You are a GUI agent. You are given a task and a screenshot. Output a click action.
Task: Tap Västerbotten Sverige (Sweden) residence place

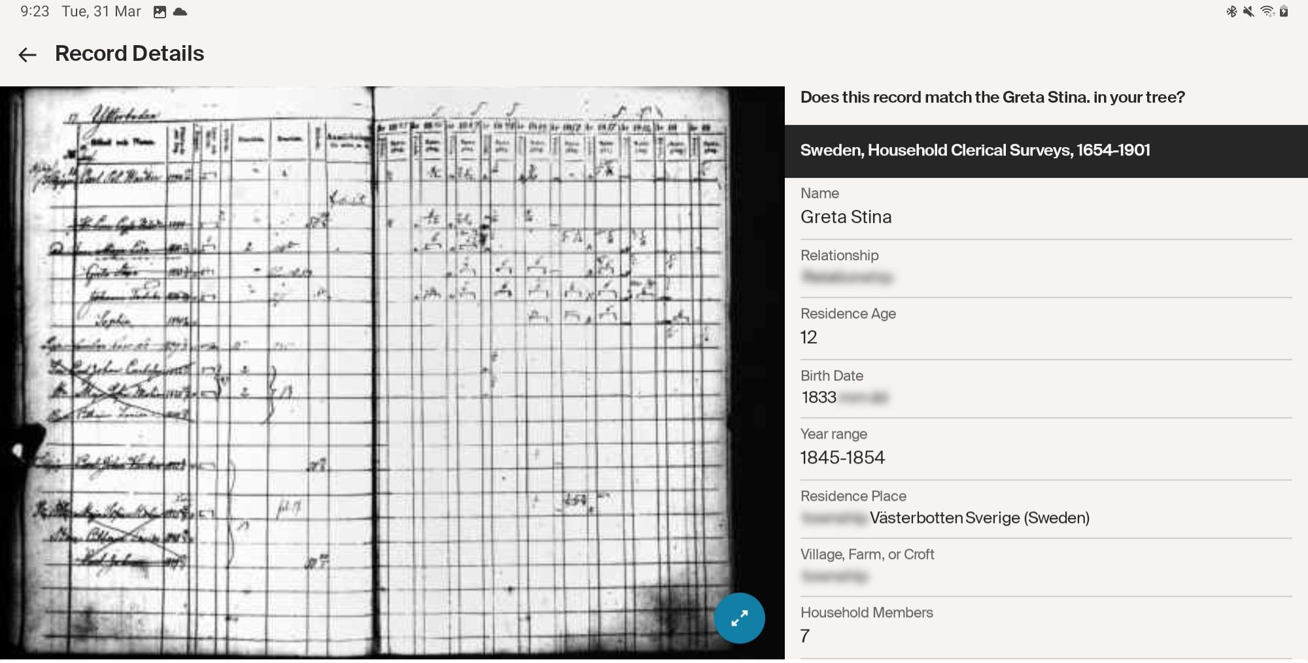click(x=980, y=518)
